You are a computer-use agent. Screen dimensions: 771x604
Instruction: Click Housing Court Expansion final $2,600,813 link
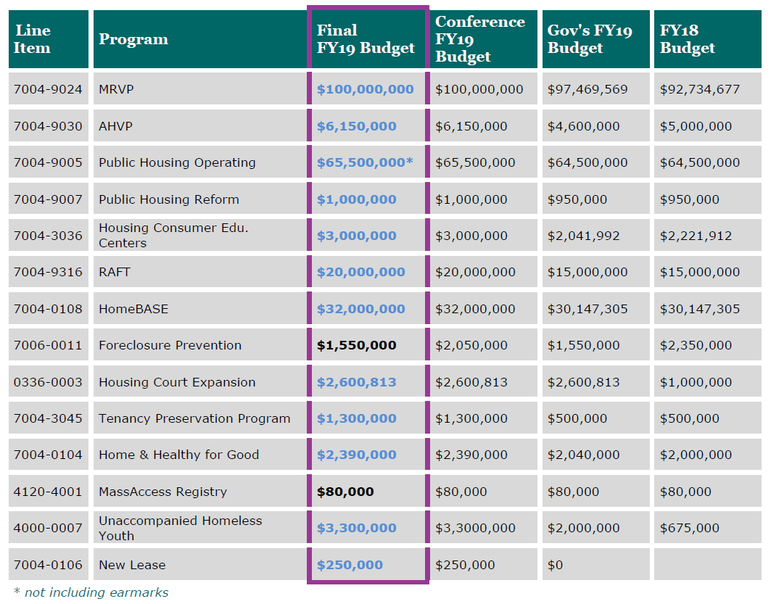pos(356,382)
